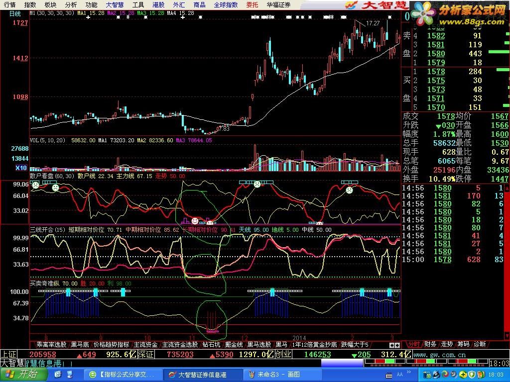Click the gray disc tray icon
Viewport: 510px width, 382px height.
(453, 375)
